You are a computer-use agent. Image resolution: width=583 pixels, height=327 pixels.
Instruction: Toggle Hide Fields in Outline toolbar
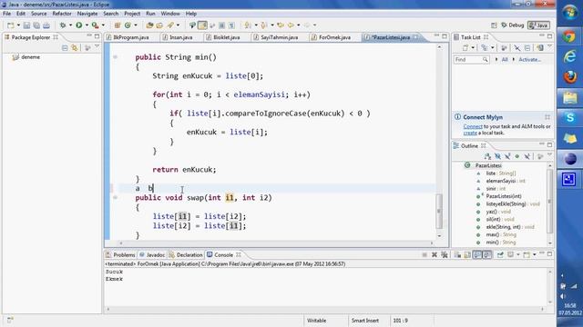coord(497,156)
